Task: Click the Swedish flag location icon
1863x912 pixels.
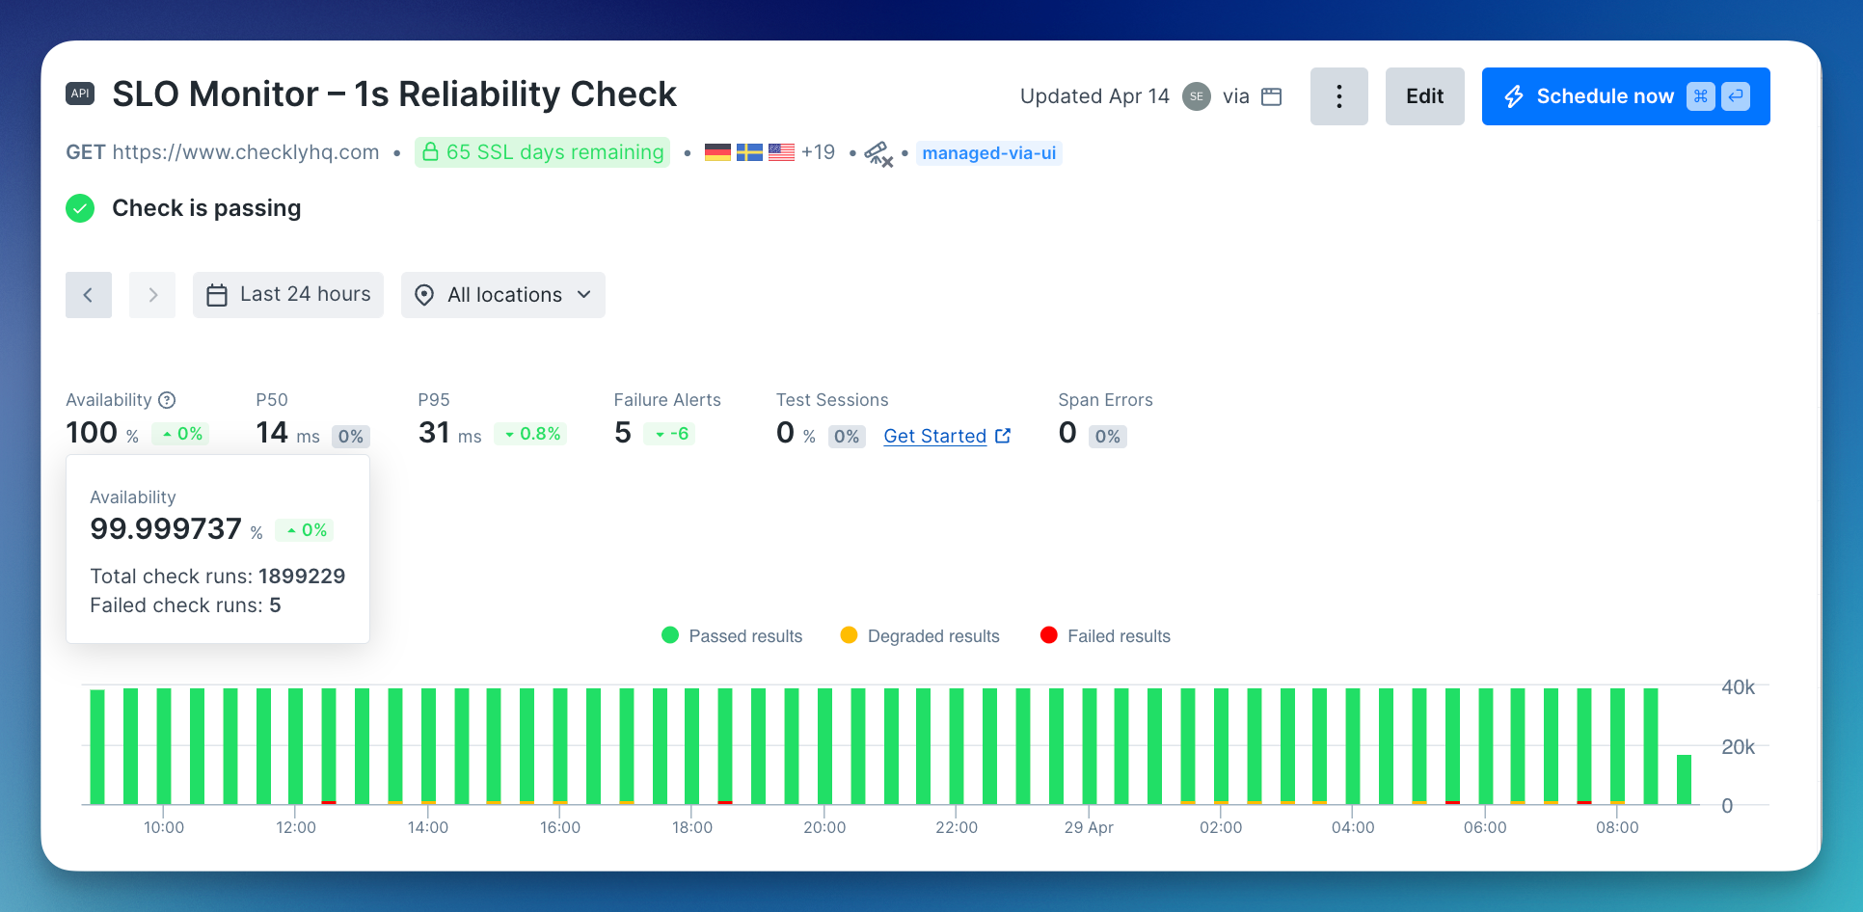Action: coord(749,152)
